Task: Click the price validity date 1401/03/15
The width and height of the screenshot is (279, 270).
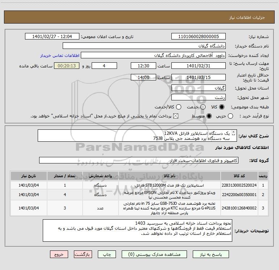Action: click(x=199, y=77)
